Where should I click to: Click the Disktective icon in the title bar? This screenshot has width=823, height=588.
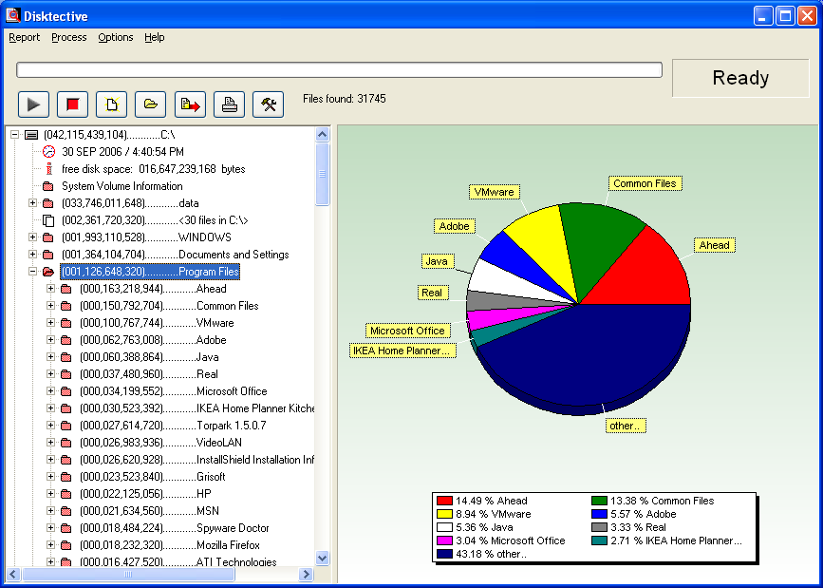(x=12, y=15)
